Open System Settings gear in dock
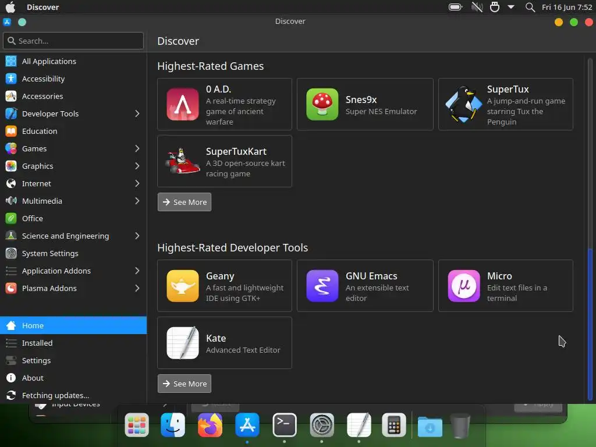This screenshot has width=596, height=447. tap(321, 425)
